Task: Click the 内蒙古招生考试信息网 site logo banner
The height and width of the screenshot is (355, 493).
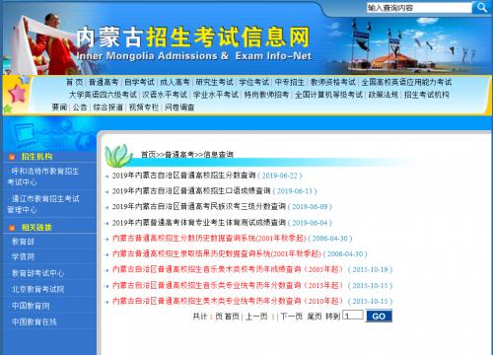Action: 194,42
